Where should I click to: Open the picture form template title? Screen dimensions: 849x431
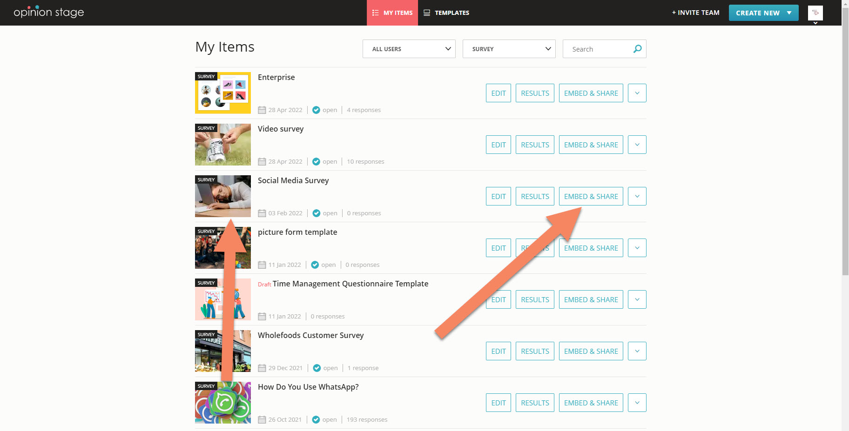tap(297, 232)
